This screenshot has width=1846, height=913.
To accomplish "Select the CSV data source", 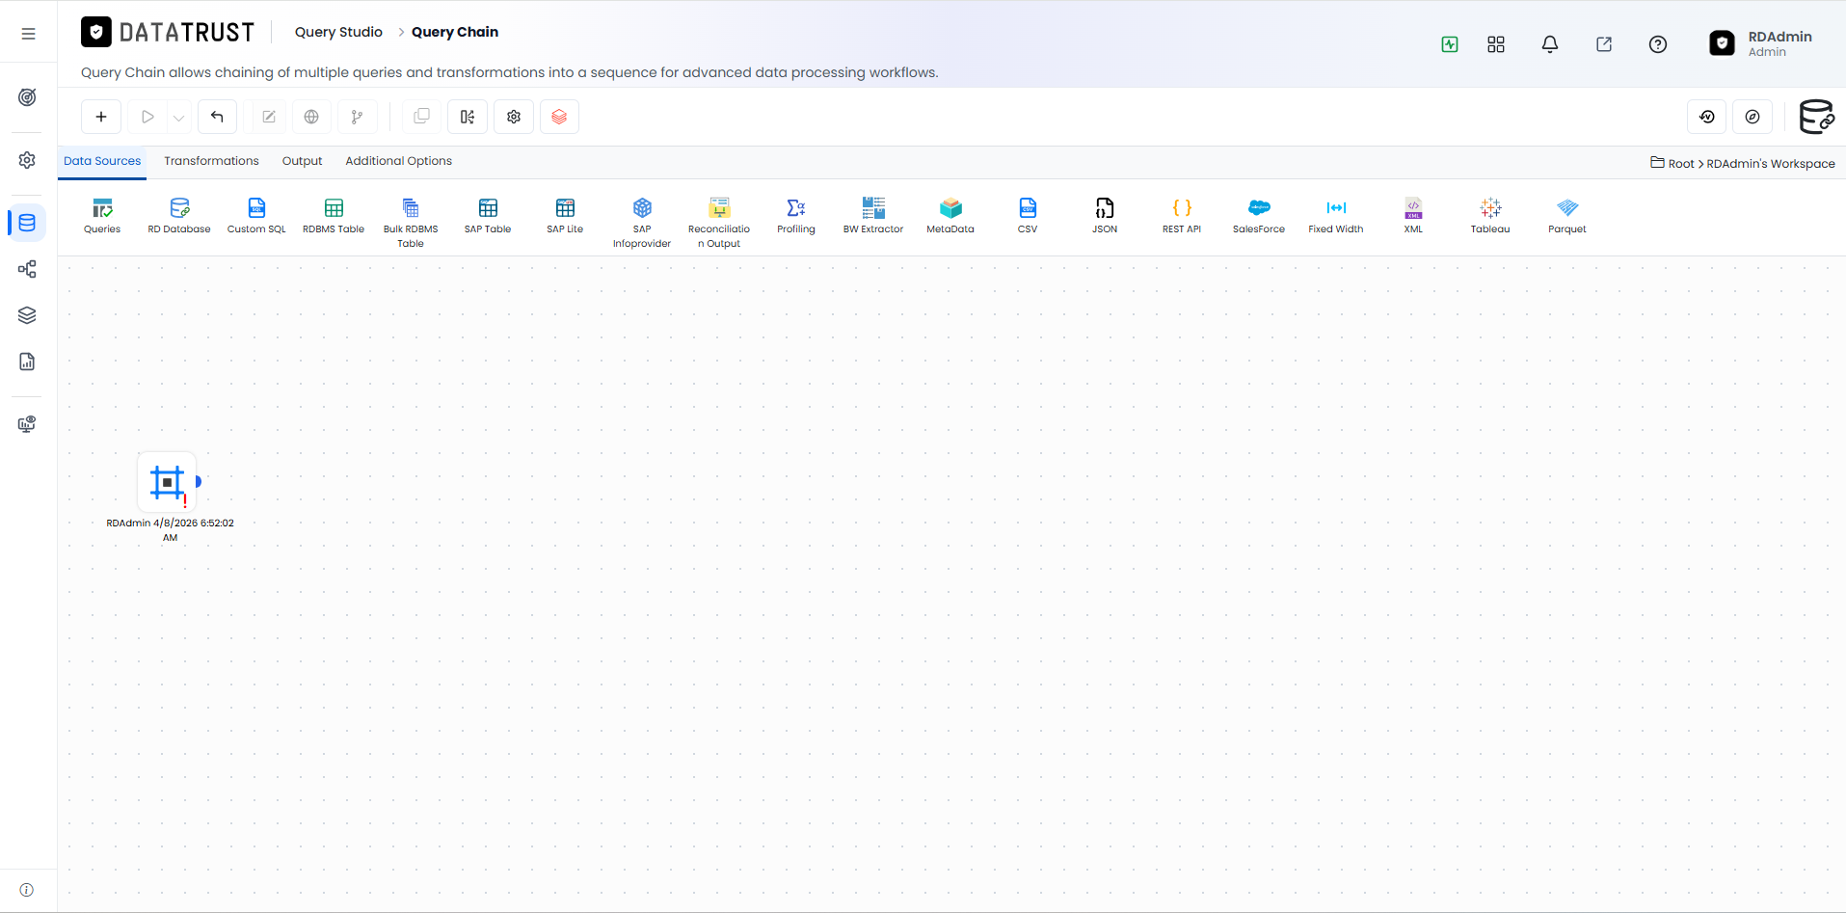I will click(1028, 216).
